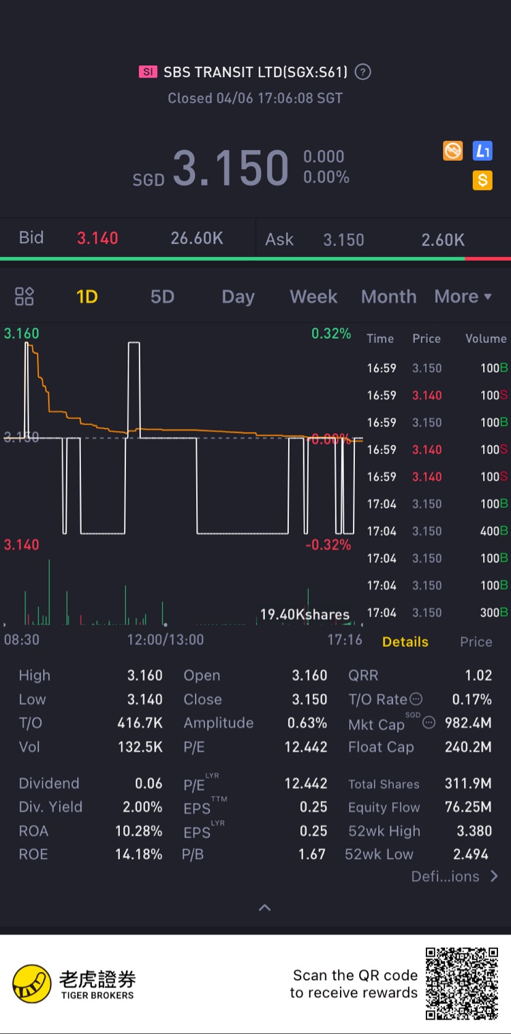Tap the 17:16 chart end time label

tap(345, 639)
